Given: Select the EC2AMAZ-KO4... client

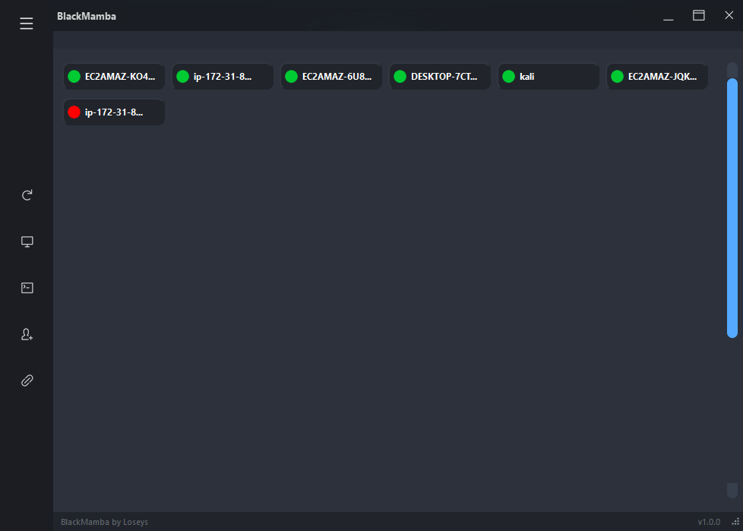Looking at the screenshot, I should (x=114, y=76).
